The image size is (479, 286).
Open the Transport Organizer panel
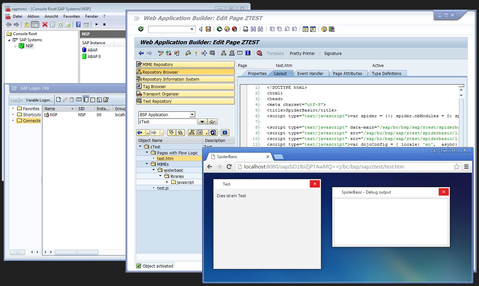click(x=185, y=94)
